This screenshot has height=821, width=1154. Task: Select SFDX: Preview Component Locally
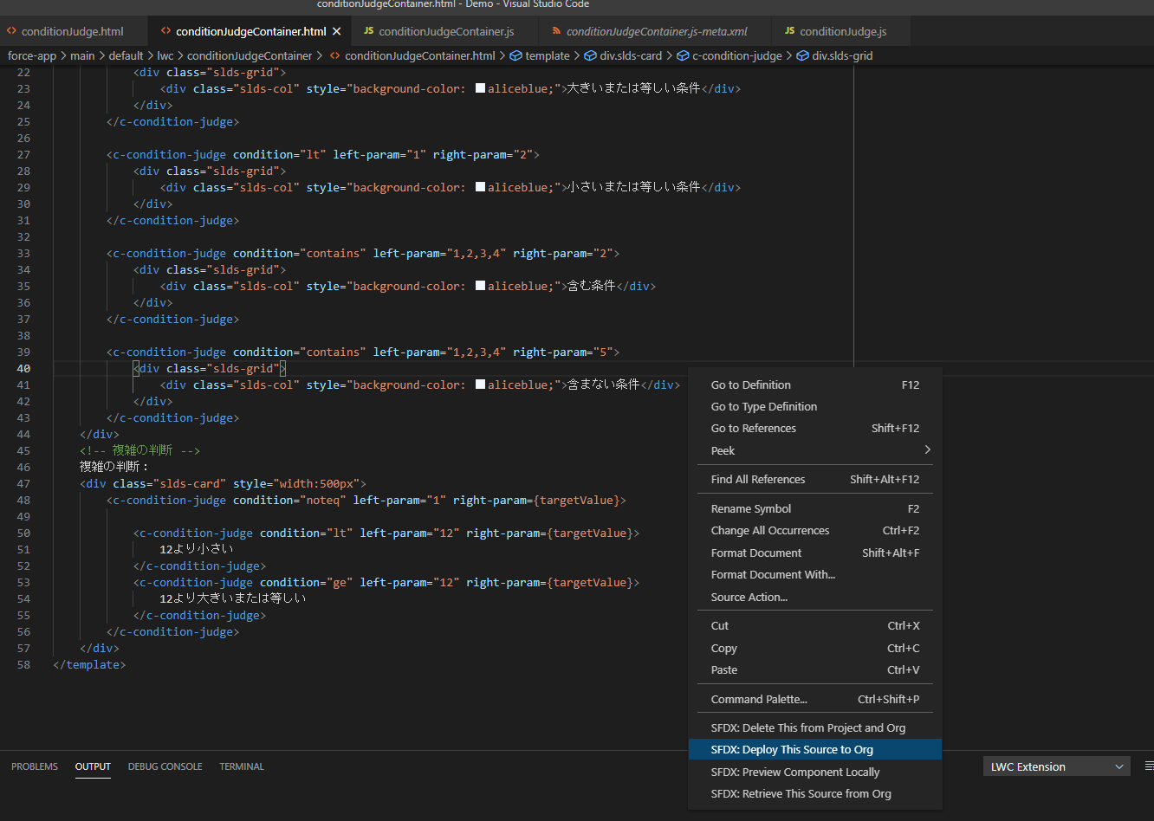click(815, 772)
